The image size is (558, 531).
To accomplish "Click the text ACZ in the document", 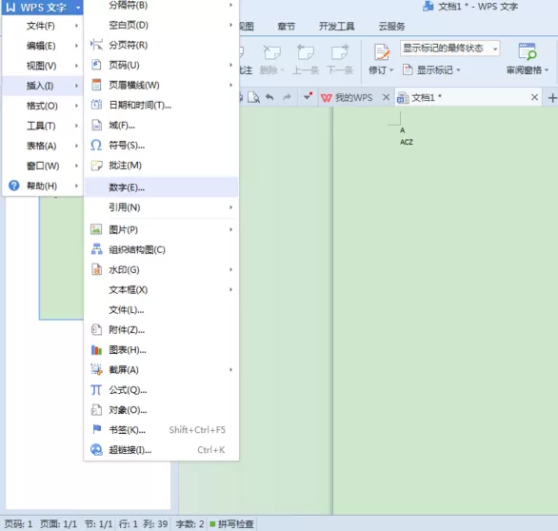I will coord(407,142).
